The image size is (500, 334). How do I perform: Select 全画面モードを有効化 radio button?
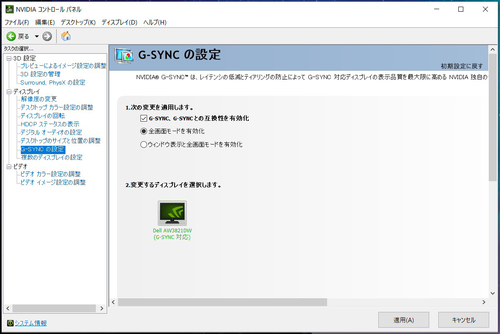coord(144,131)
